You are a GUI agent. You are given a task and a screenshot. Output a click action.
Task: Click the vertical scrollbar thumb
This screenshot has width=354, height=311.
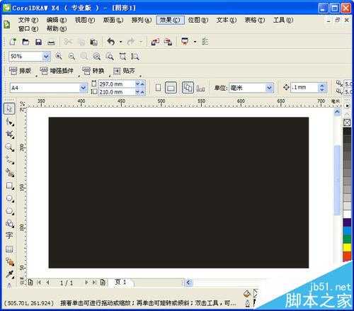tap(337, 180)
